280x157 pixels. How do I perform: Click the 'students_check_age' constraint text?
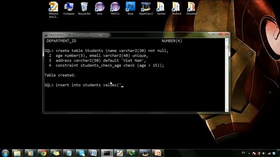[101, 65]
